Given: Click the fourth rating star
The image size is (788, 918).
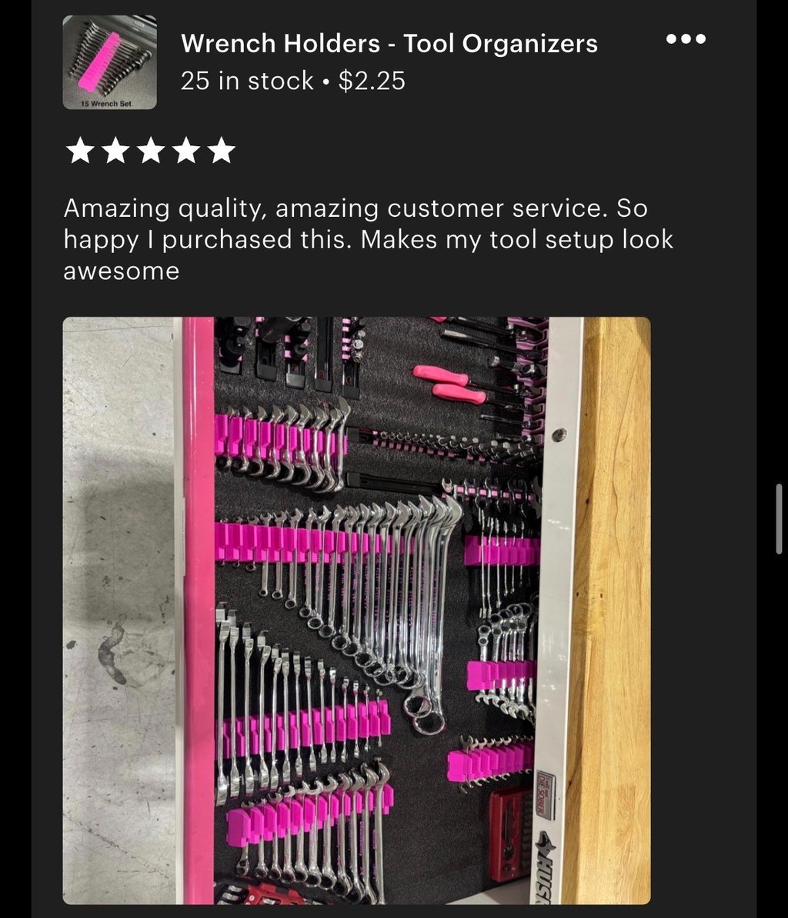Looking at the screenshot, I should pyautogui.click(x=186, y=151).
